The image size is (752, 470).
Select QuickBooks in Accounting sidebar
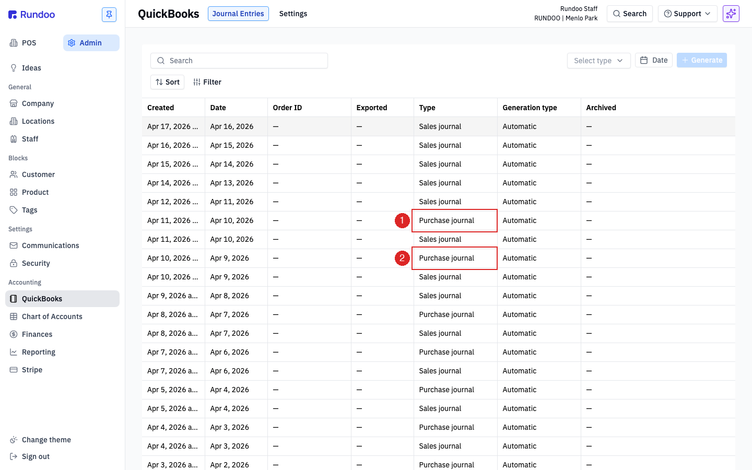[63, 299]
